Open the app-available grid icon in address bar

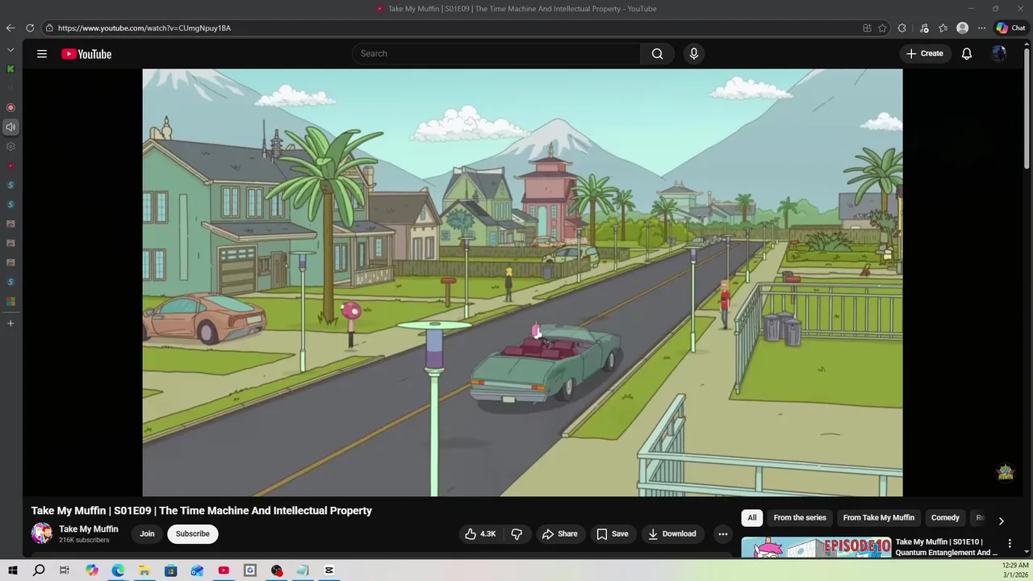pyautogui.click(x=867, y=28)
